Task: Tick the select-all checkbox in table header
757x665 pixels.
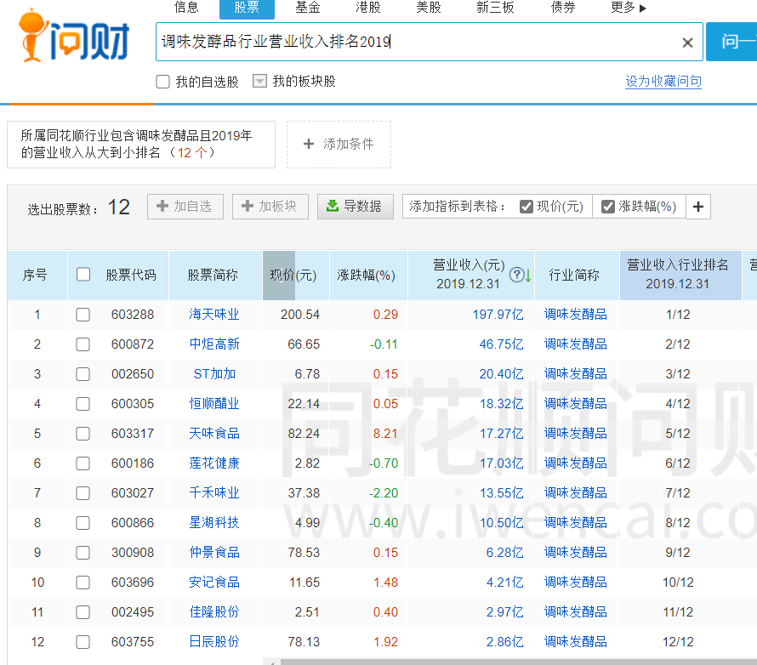Action: (83, 275)
